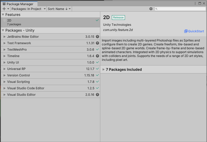Screen dimensions: 207x142
Task: Click Visual Studio Editor update available icon
Action: pyautogui.click(x=97, y=95)
